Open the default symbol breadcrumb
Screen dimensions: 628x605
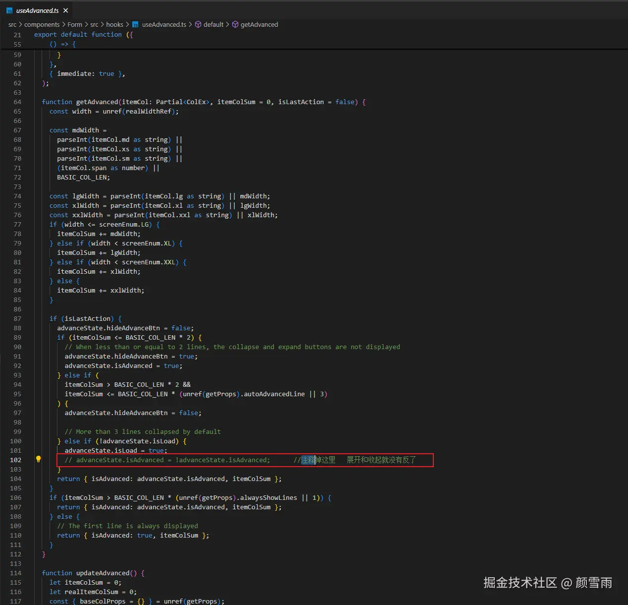(x=213, y=24)
